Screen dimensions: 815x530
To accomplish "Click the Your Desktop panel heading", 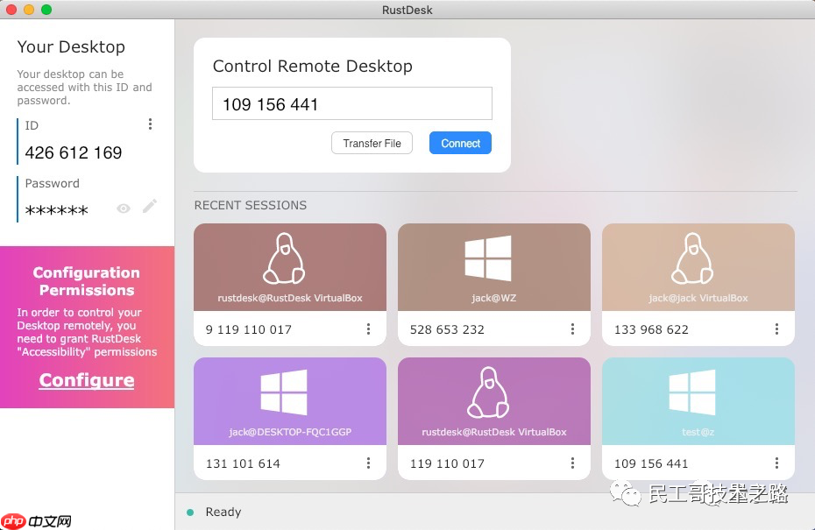I will coord(71,47).
